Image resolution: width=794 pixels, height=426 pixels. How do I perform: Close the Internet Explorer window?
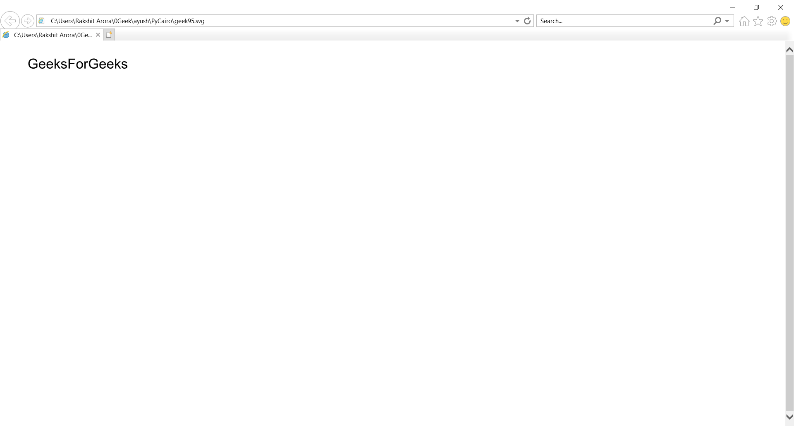[x=781, y=7]
